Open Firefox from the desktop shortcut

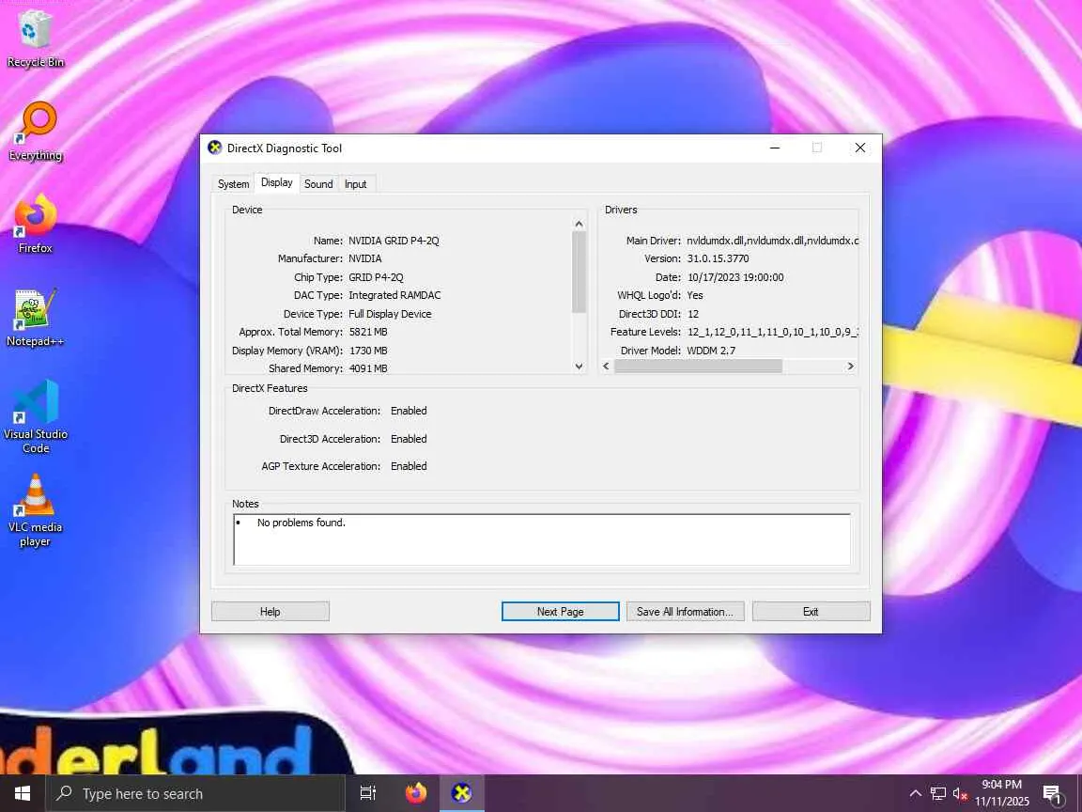35,224
